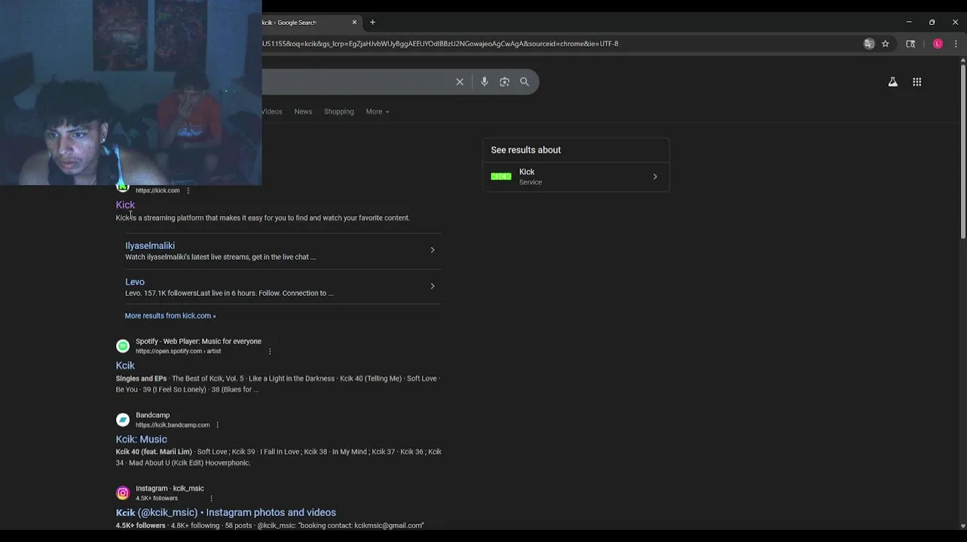Switch to the News search tab
Viewport: 967px width, 542px height.
(x=303, y=111)
